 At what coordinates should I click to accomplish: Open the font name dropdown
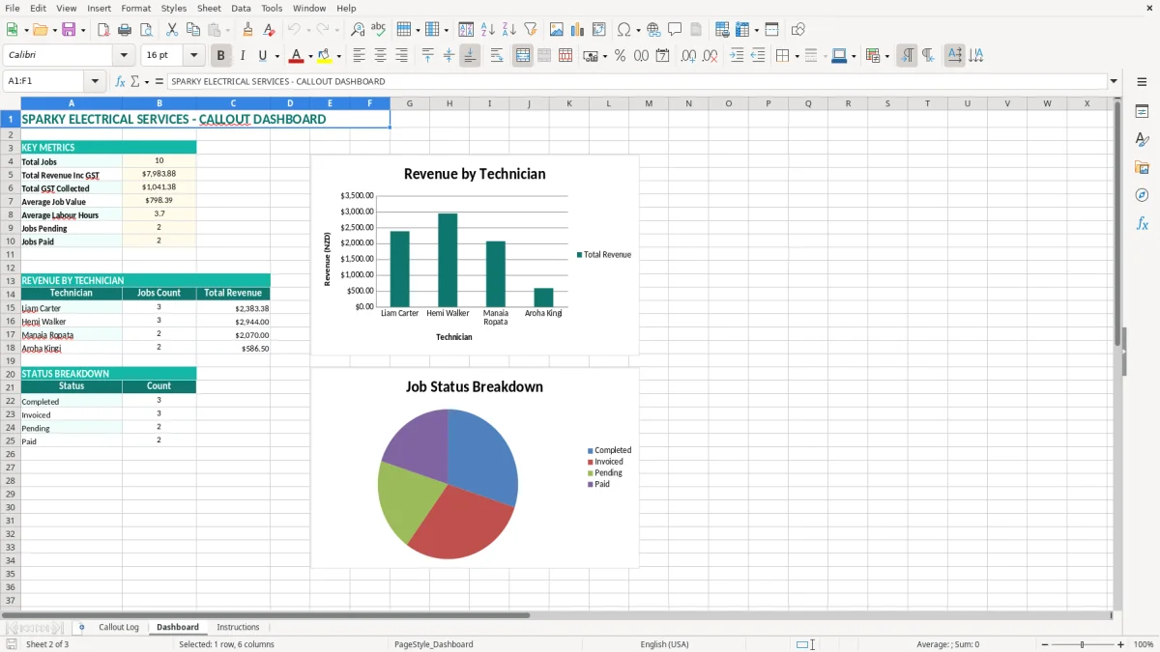click(123, 56)
